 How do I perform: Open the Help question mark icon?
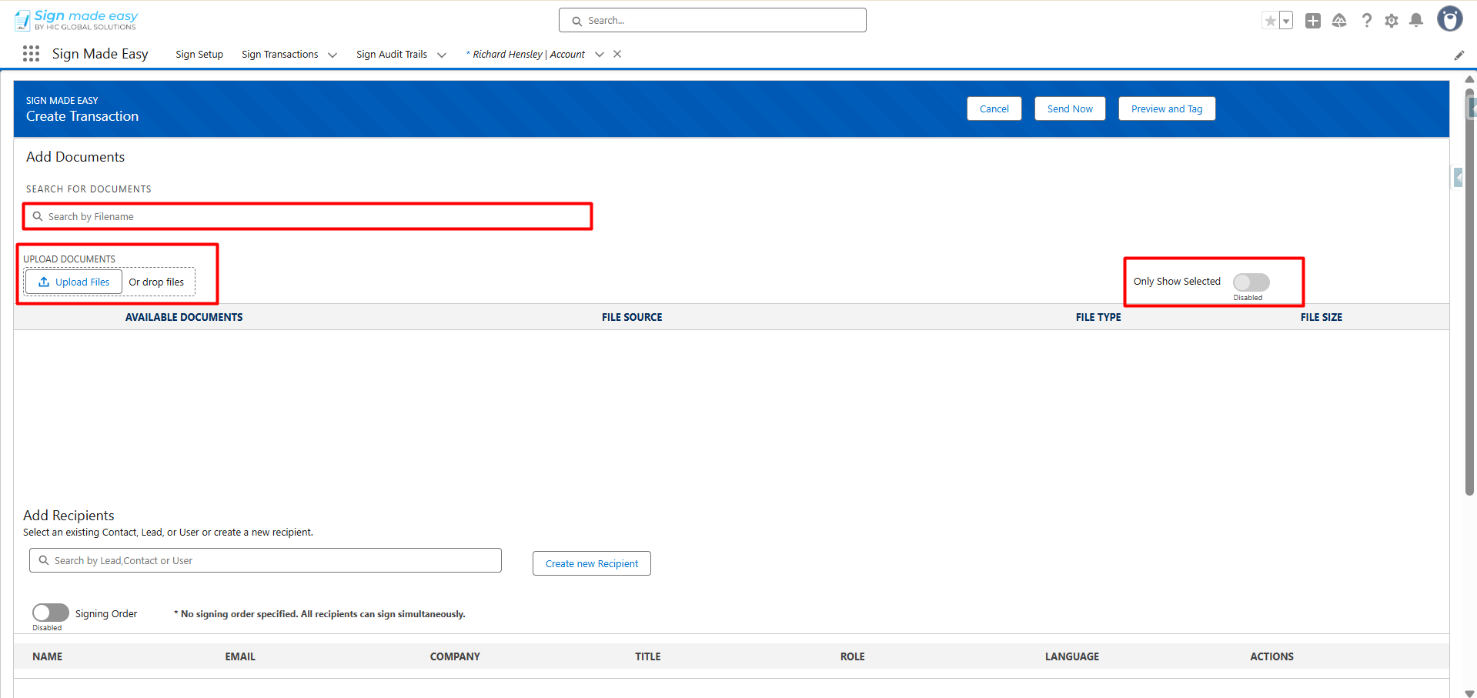click(x=1366, y=21)
